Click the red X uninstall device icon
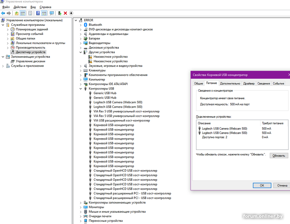 pos(65,13)
